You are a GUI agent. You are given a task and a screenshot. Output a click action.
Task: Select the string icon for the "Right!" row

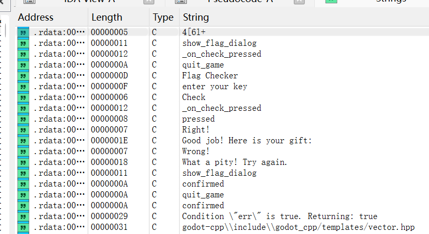coord(23,130)
